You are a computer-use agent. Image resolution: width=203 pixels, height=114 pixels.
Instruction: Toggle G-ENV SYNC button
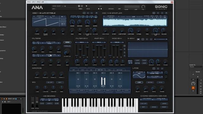pos(144,60)
